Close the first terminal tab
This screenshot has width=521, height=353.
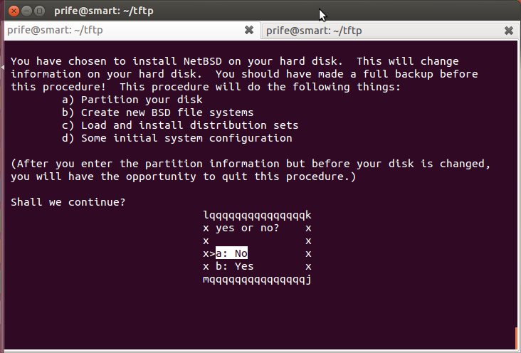(x=249, y=31)
